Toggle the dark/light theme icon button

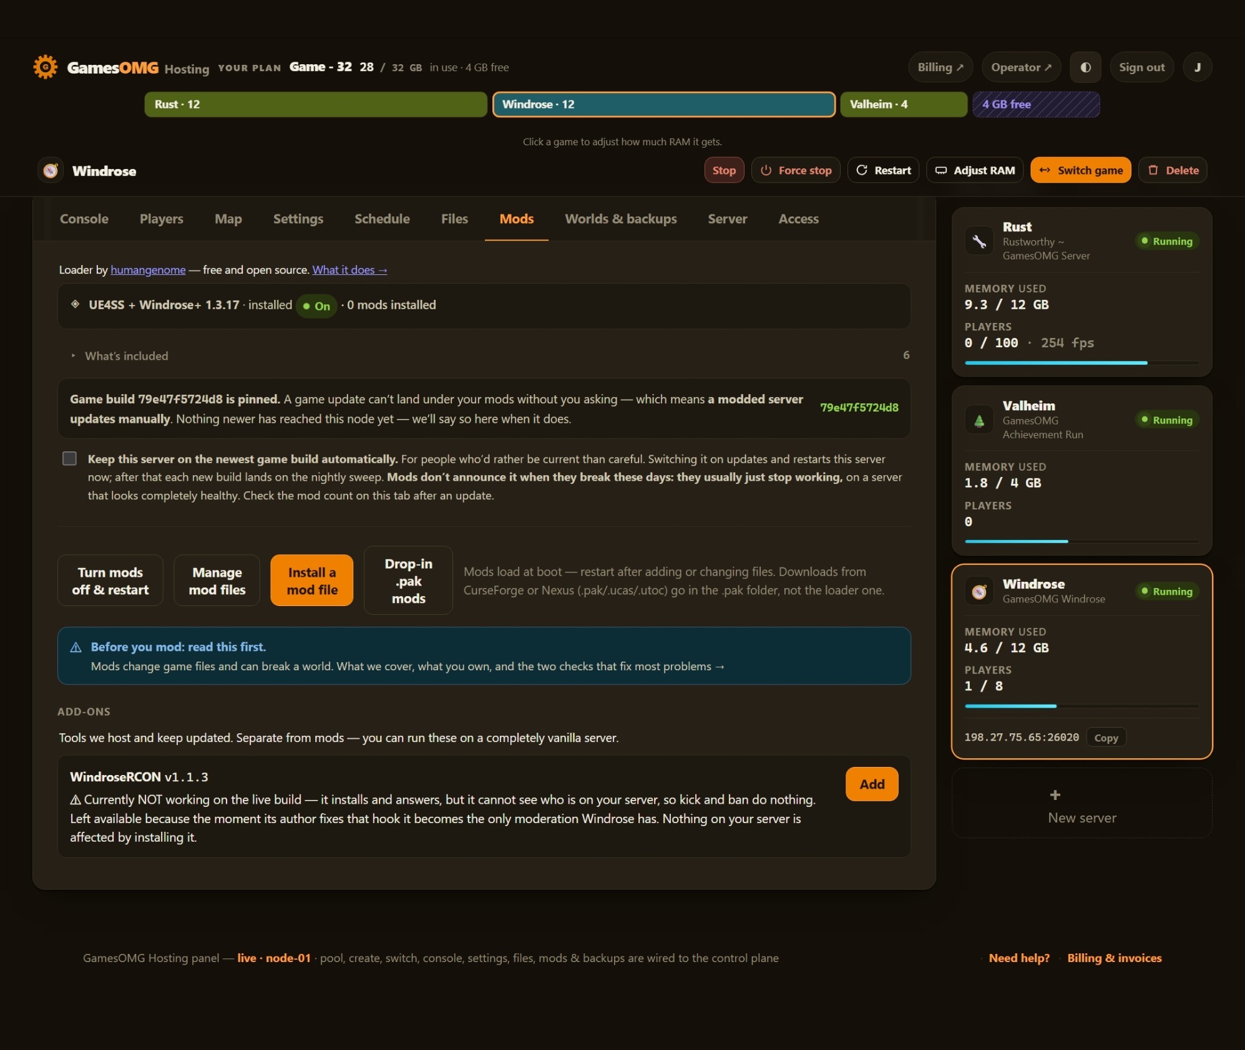[x=1086, y=67]
